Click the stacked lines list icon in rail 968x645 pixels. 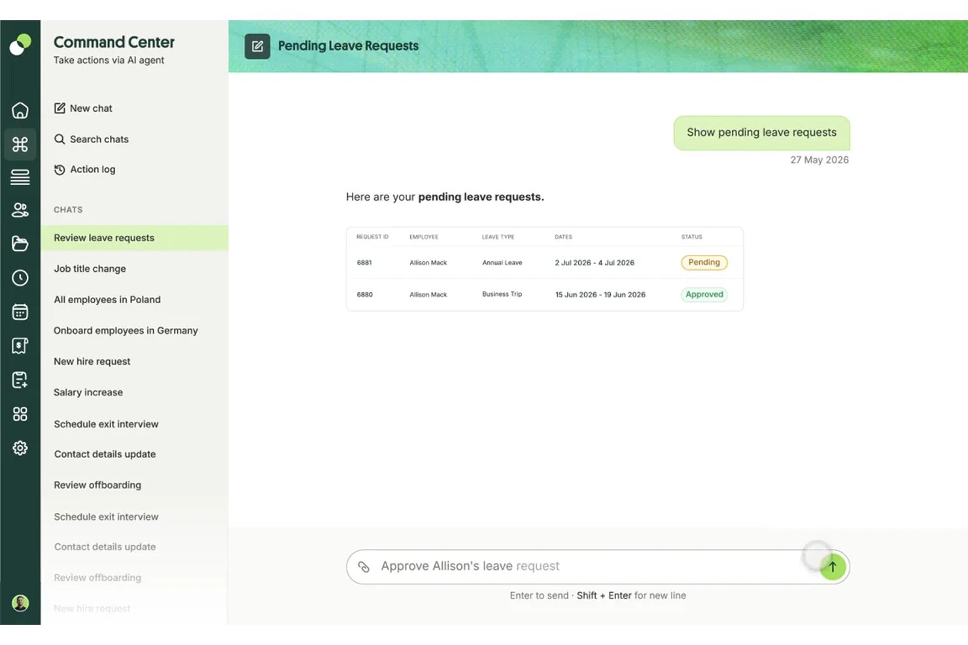coord(20,177)
